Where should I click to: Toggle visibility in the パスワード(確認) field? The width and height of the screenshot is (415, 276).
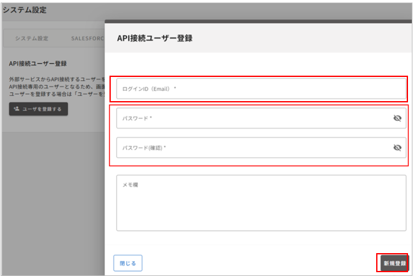coord(397,148)
